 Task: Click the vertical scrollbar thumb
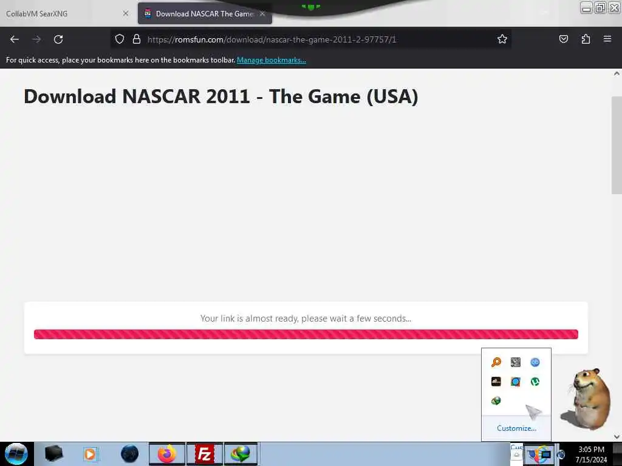pyautogui.click(x=617, y=144)
